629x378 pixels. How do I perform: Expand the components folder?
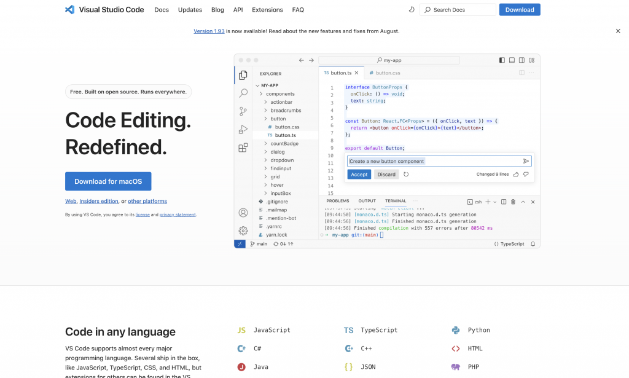point(261,94)
